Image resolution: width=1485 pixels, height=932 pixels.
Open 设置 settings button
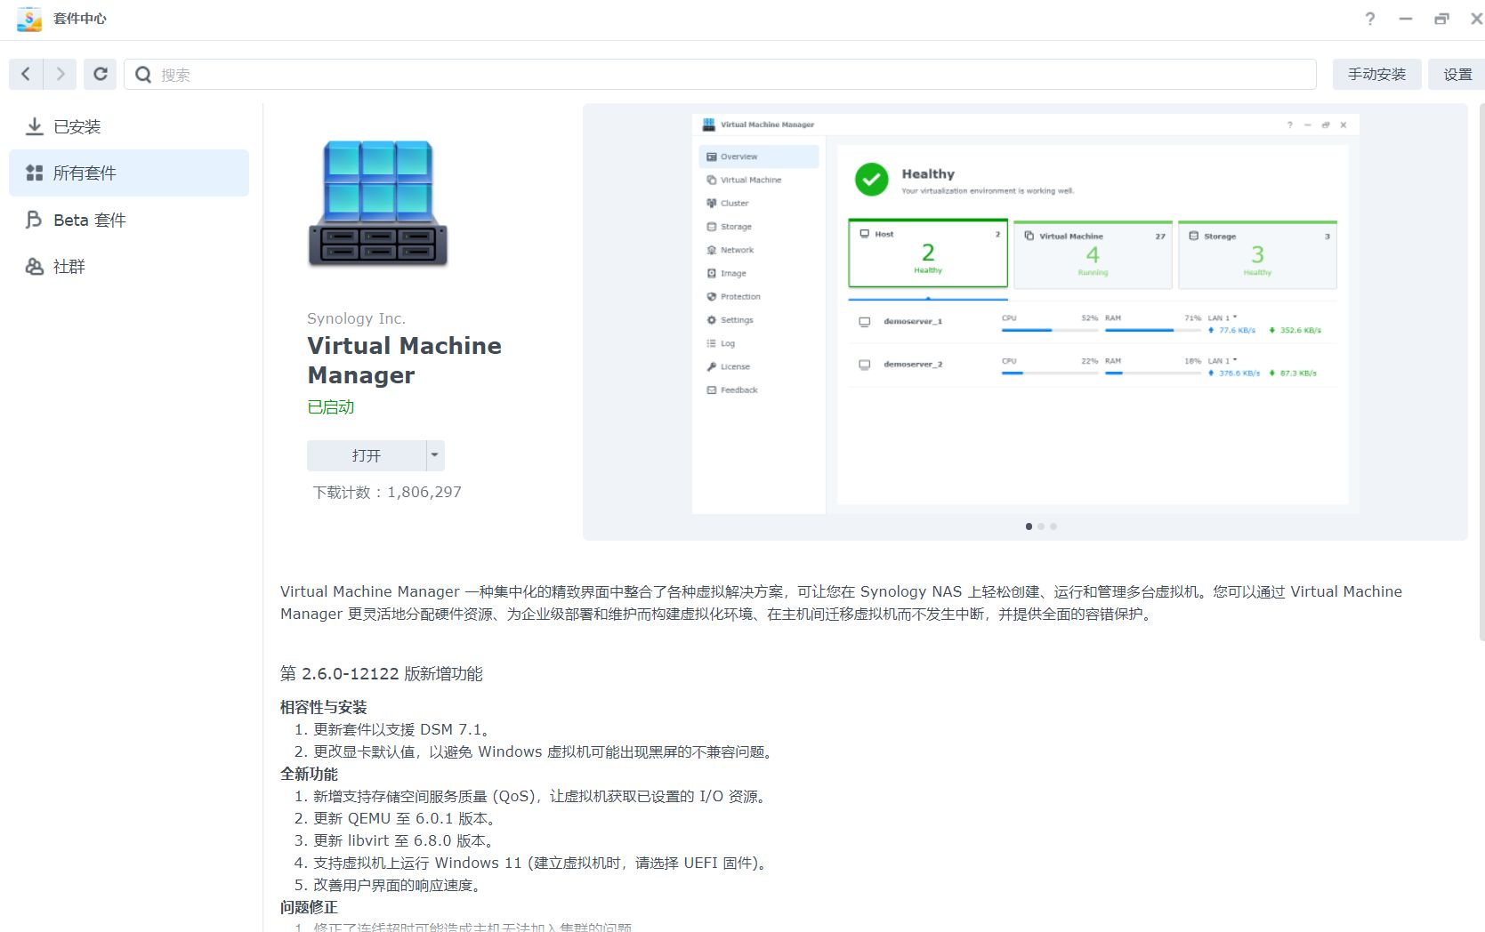[1457, 75]
